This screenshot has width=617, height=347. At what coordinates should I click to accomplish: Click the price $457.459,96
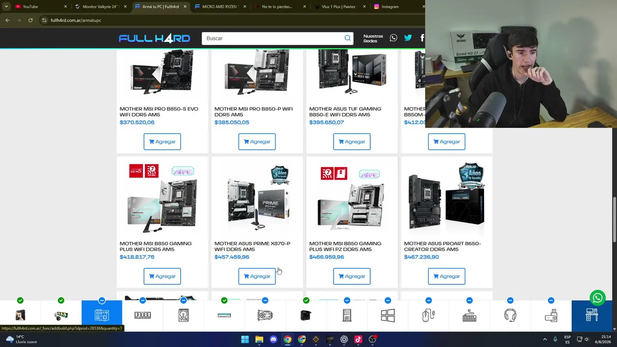tap(232, 257)
